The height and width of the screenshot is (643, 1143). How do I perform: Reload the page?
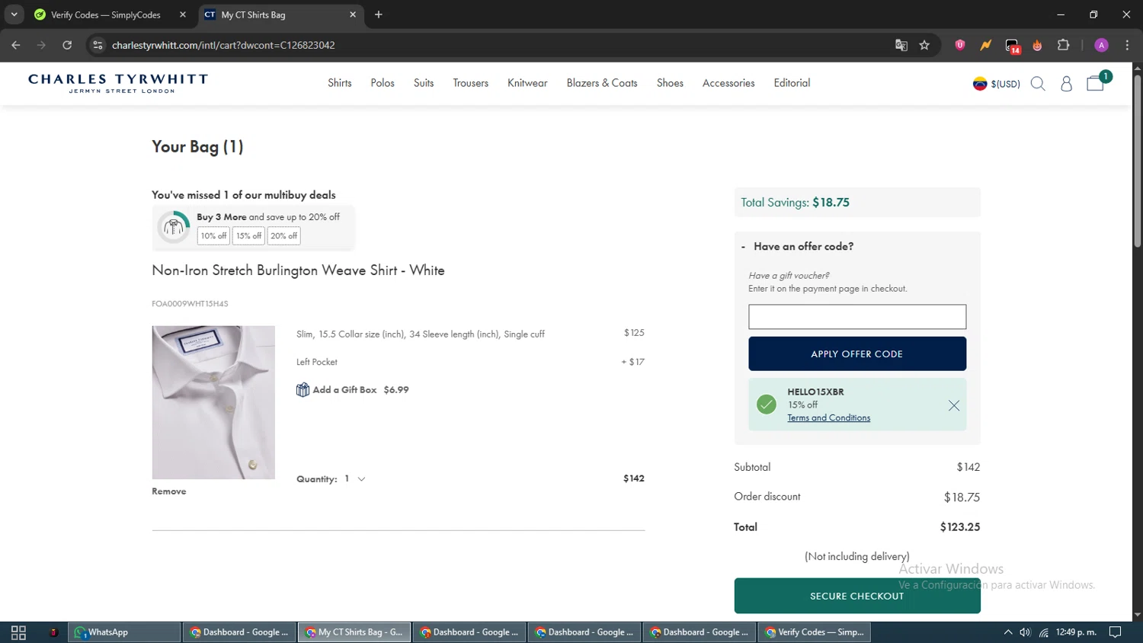tap(67, 45)
